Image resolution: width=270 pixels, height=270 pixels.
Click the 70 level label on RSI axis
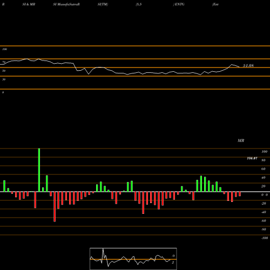4,62
